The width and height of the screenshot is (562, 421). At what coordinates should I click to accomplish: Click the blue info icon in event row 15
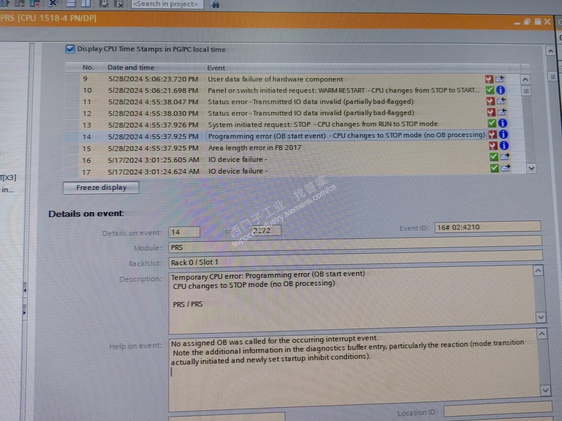[504, 146]
